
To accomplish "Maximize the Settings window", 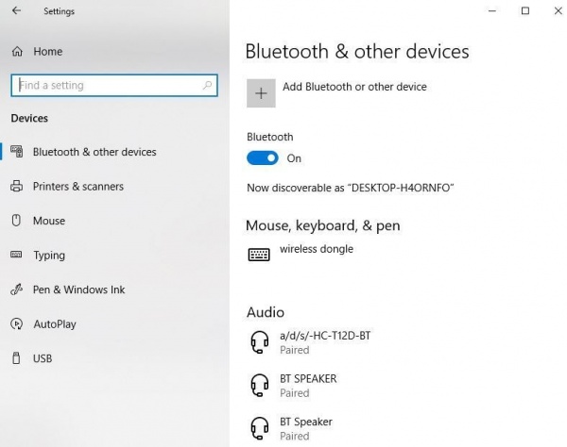I will (x=525, y=11).
